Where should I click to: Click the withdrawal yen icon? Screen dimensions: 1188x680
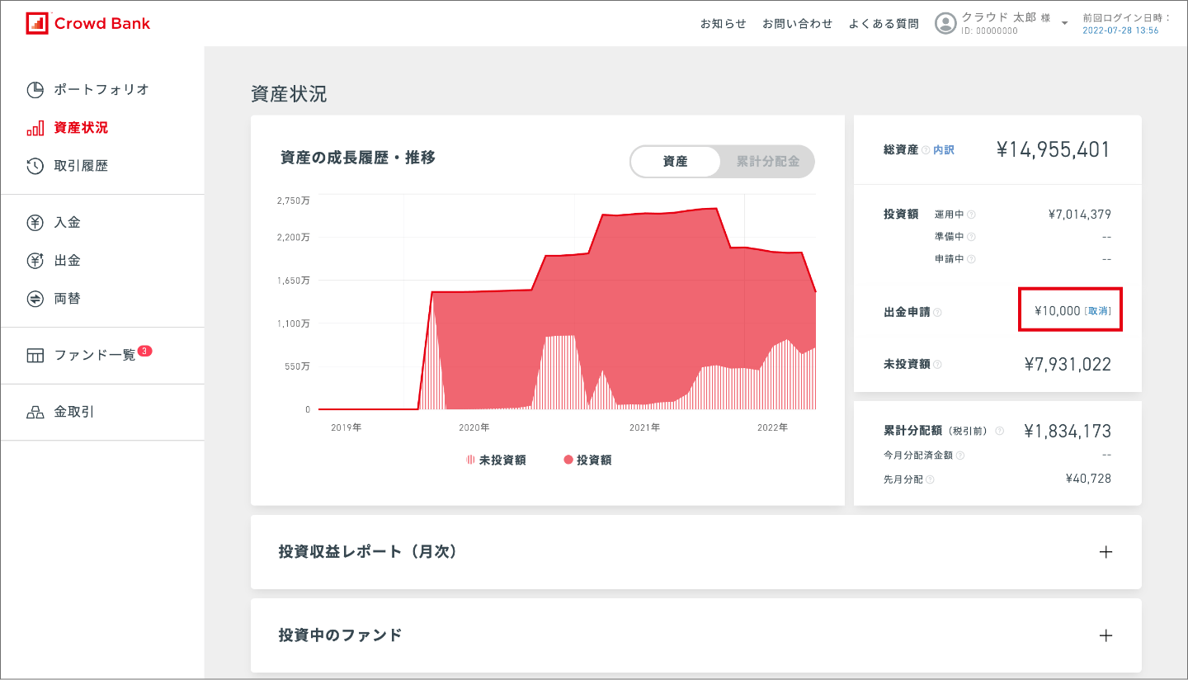pyautogui.click(x=35, y=261)
